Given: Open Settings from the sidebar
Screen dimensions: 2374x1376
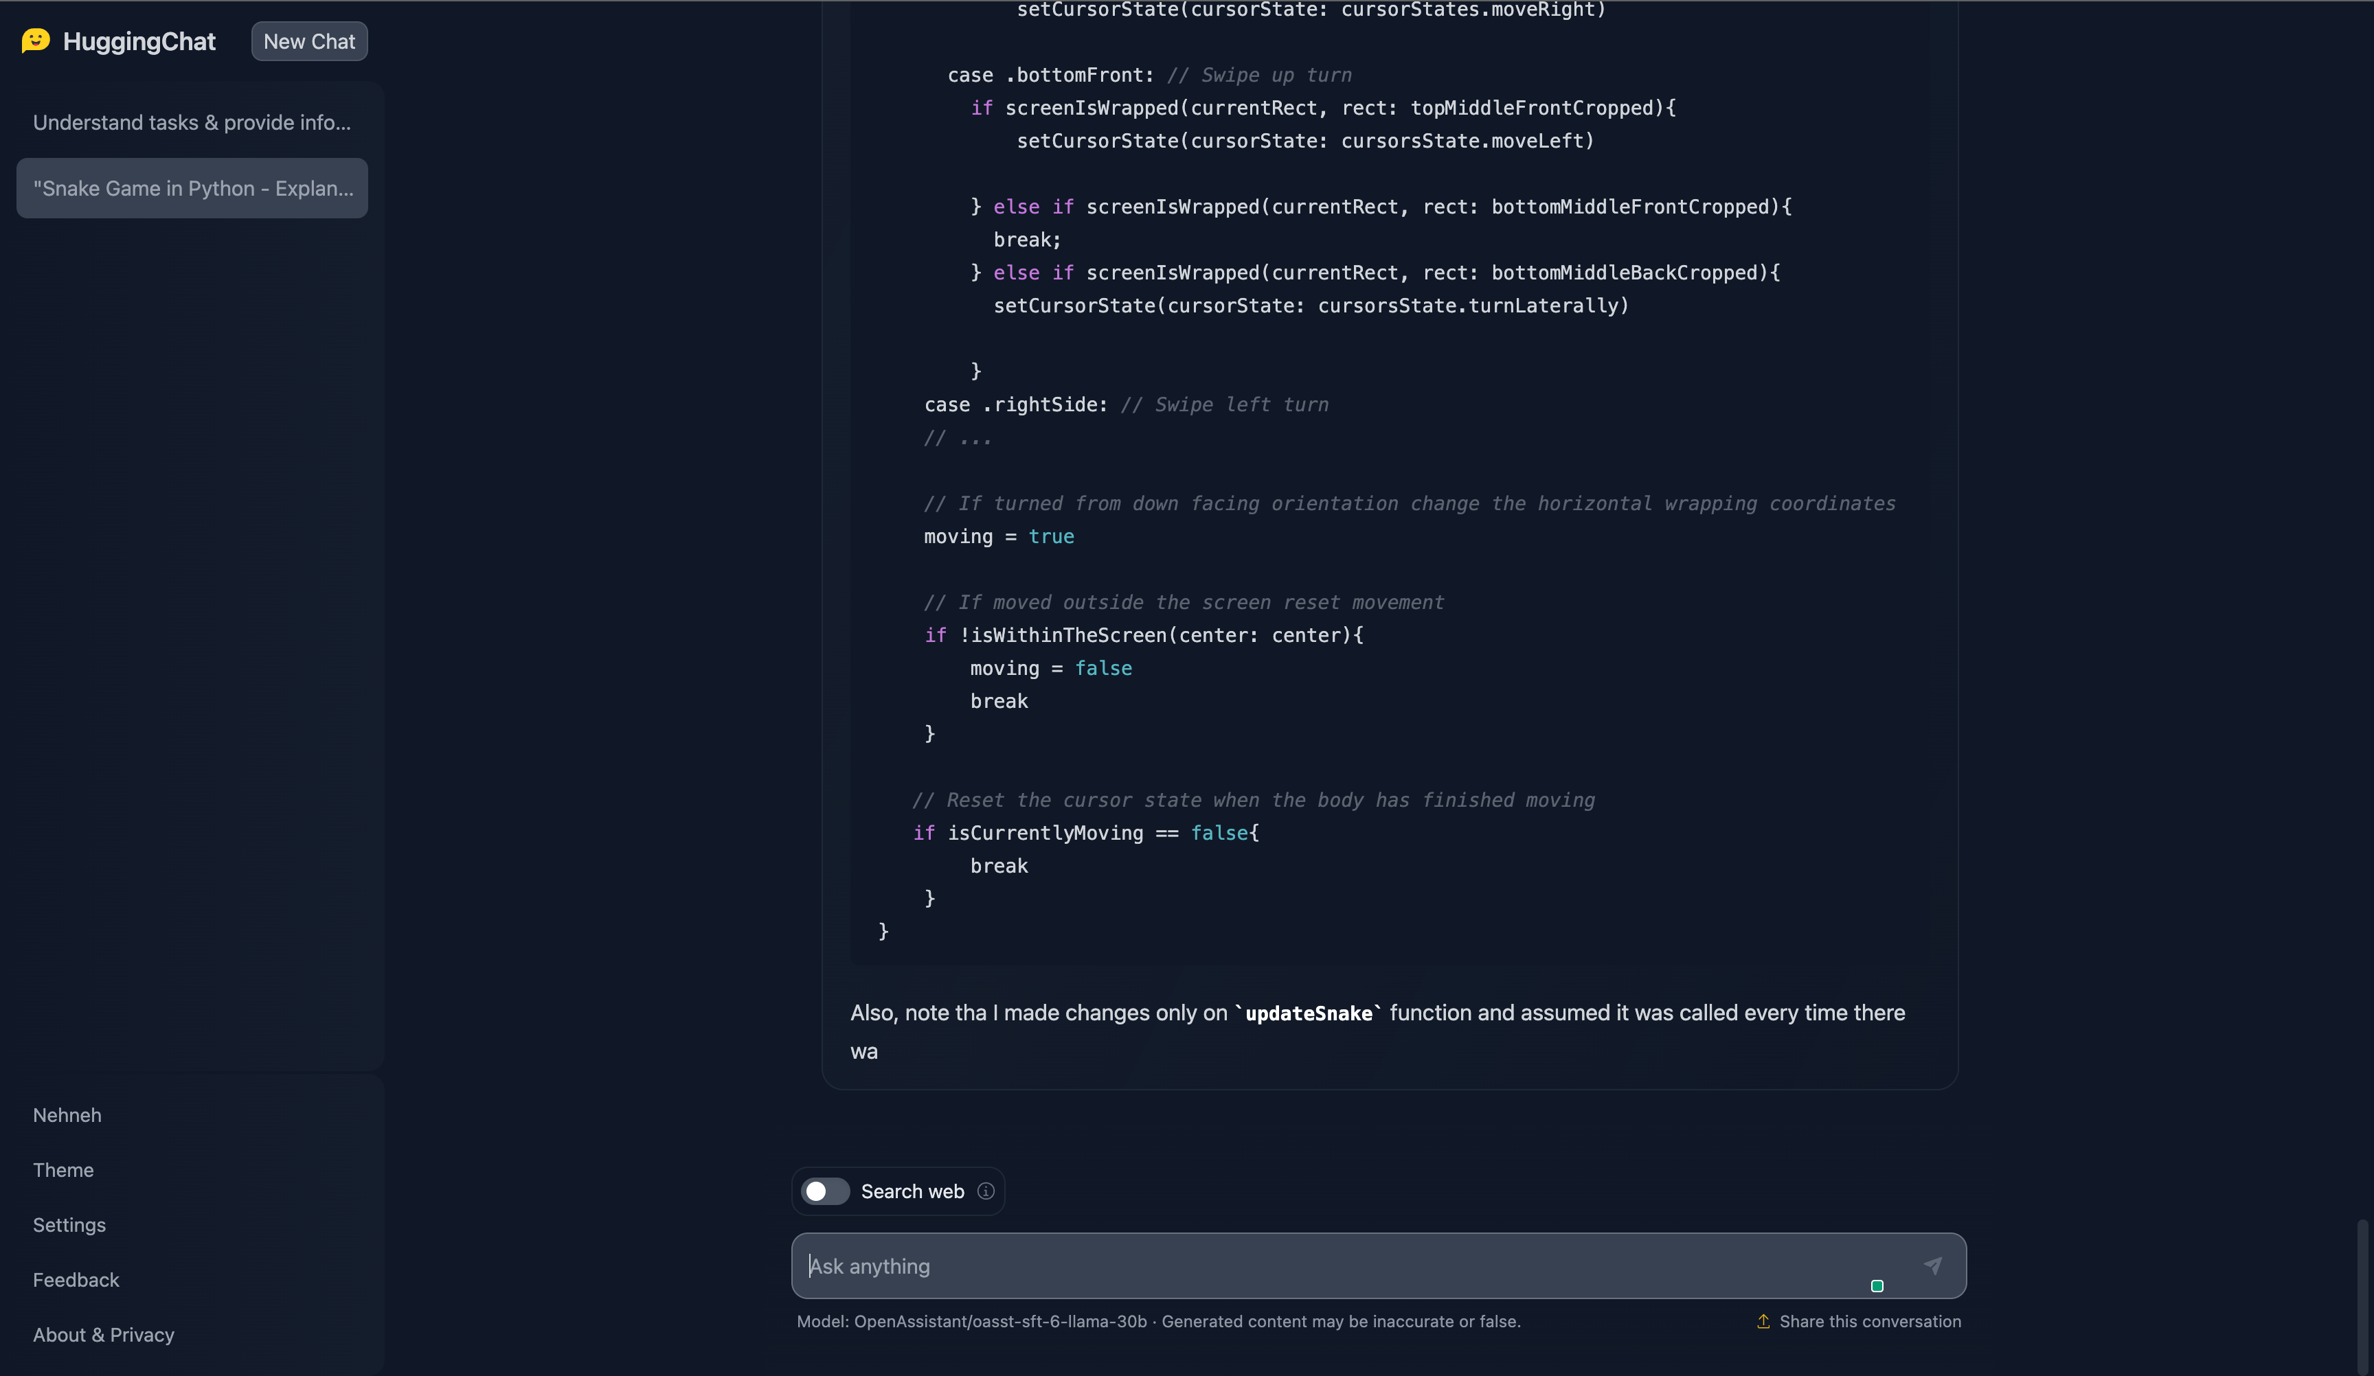Looking at the screenshot, I should (69, 1224).
